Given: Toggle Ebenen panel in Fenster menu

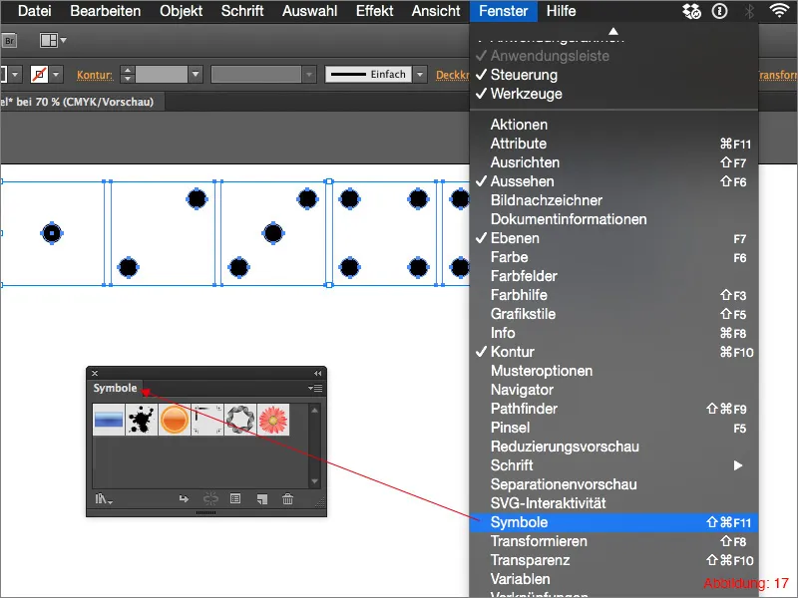Looking at the screenshot, I should click(613, 238).
